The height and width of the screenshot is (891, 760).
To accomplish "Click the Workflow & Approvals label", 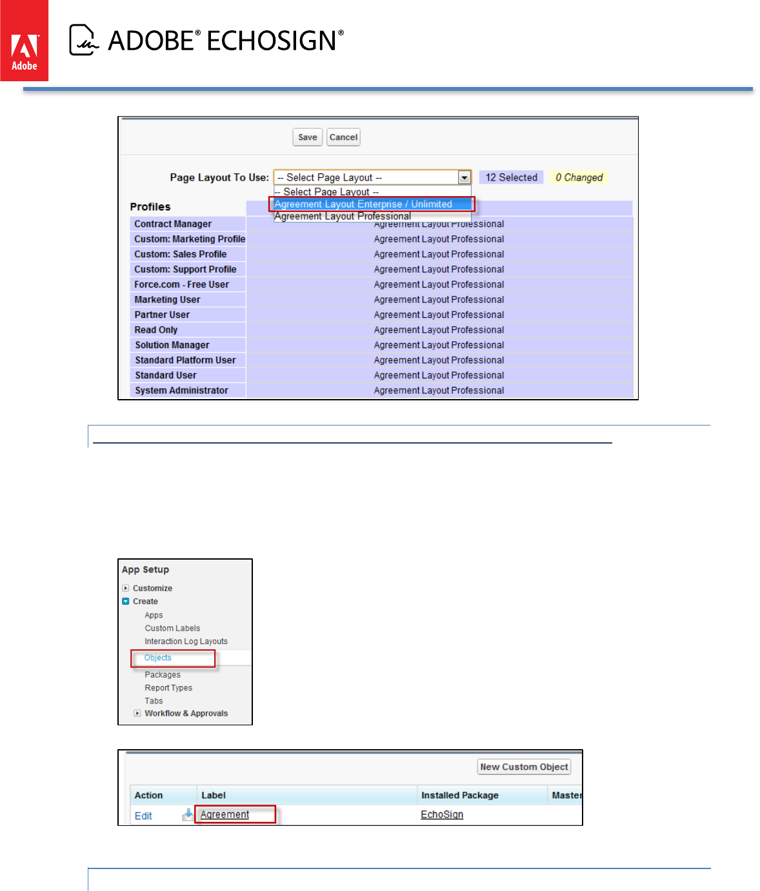I will coord(186,714).
